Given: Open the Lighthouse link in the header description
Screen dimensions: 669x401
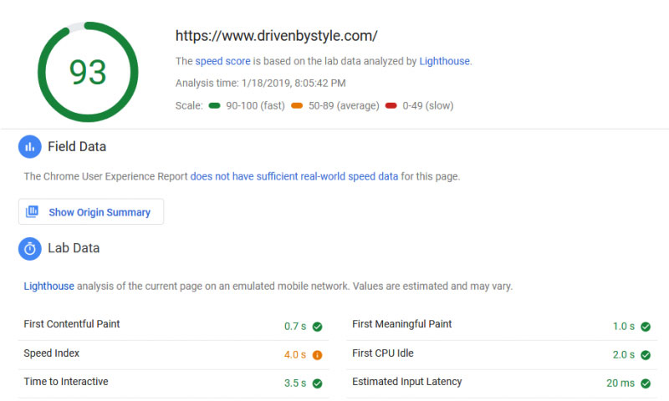Looking at the screenshot, I should [x=444, y=61].
